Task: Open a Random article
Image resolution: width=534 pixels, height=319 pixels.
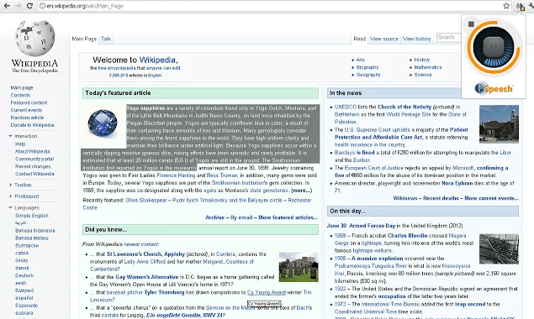Action: point(27,118)
